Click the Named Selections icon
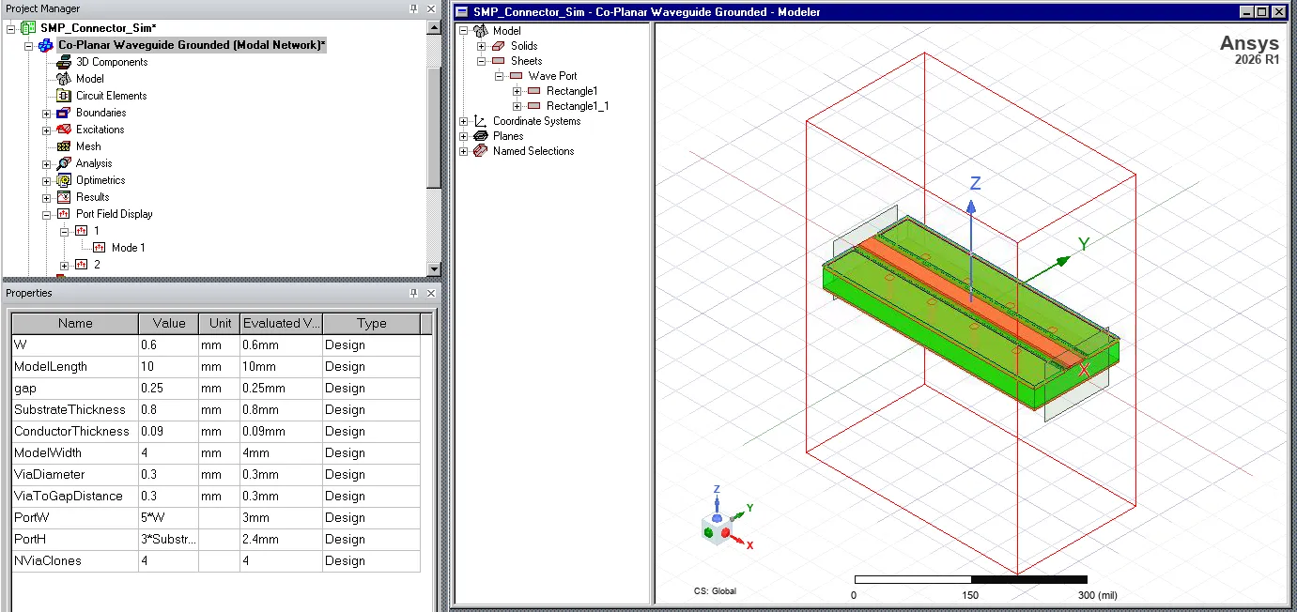The height and width of the screenshot is (612, 1297). coord(481,151)
